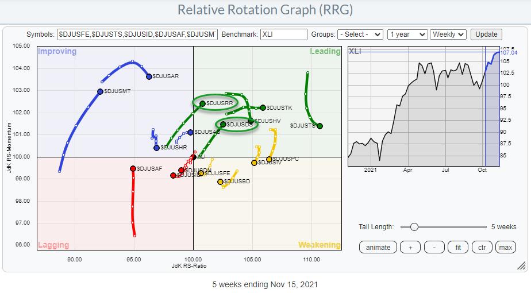The width and height of the screenshot is (531, 293).
Task: Open the Groups select dropdown
Action: tap(360, 34)
